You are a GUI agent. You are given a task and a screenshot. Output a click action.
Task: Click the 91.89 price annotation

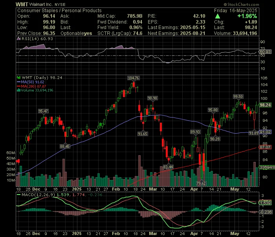pyautogui.click(x=254, y=133)
